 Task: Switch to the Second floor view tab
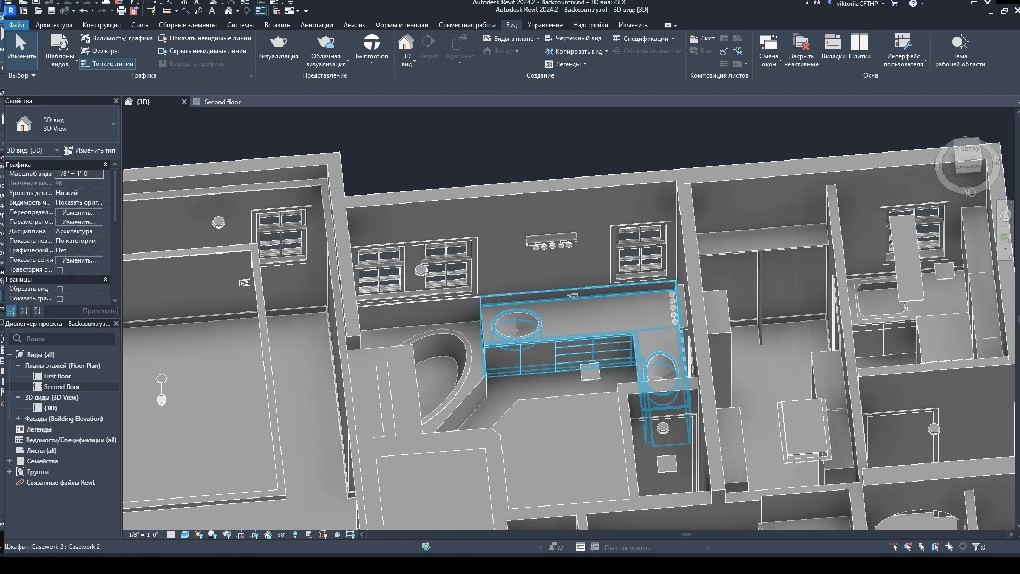pos(222,102)
